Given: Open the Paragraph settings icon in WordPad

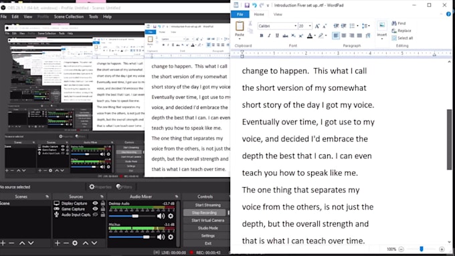Looking at the screenshot, I should (368, 35).
